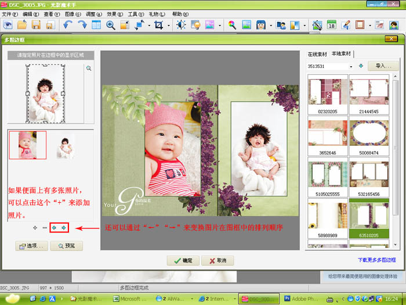This screenshot has width=406, height=305.
Task: Expand the dropdown next to the effect icon
Action: tap(220, 26)
